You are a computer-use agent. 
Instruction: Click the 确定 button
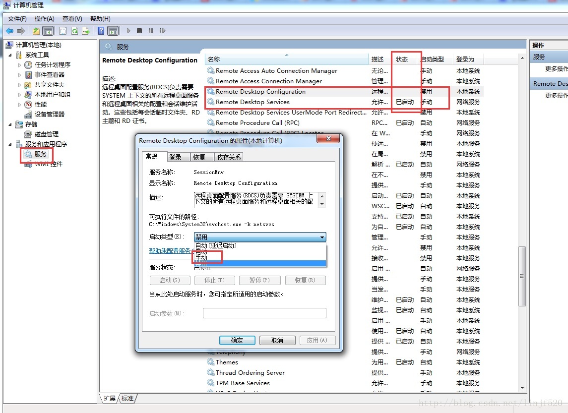[x=237, y=340]
